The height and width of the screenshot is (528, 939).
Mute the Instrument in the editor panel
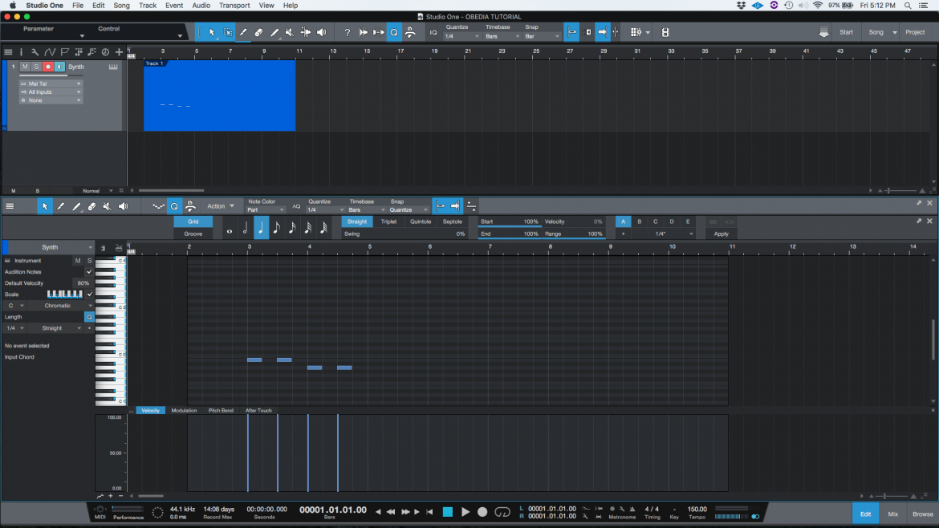pos(78,261)
